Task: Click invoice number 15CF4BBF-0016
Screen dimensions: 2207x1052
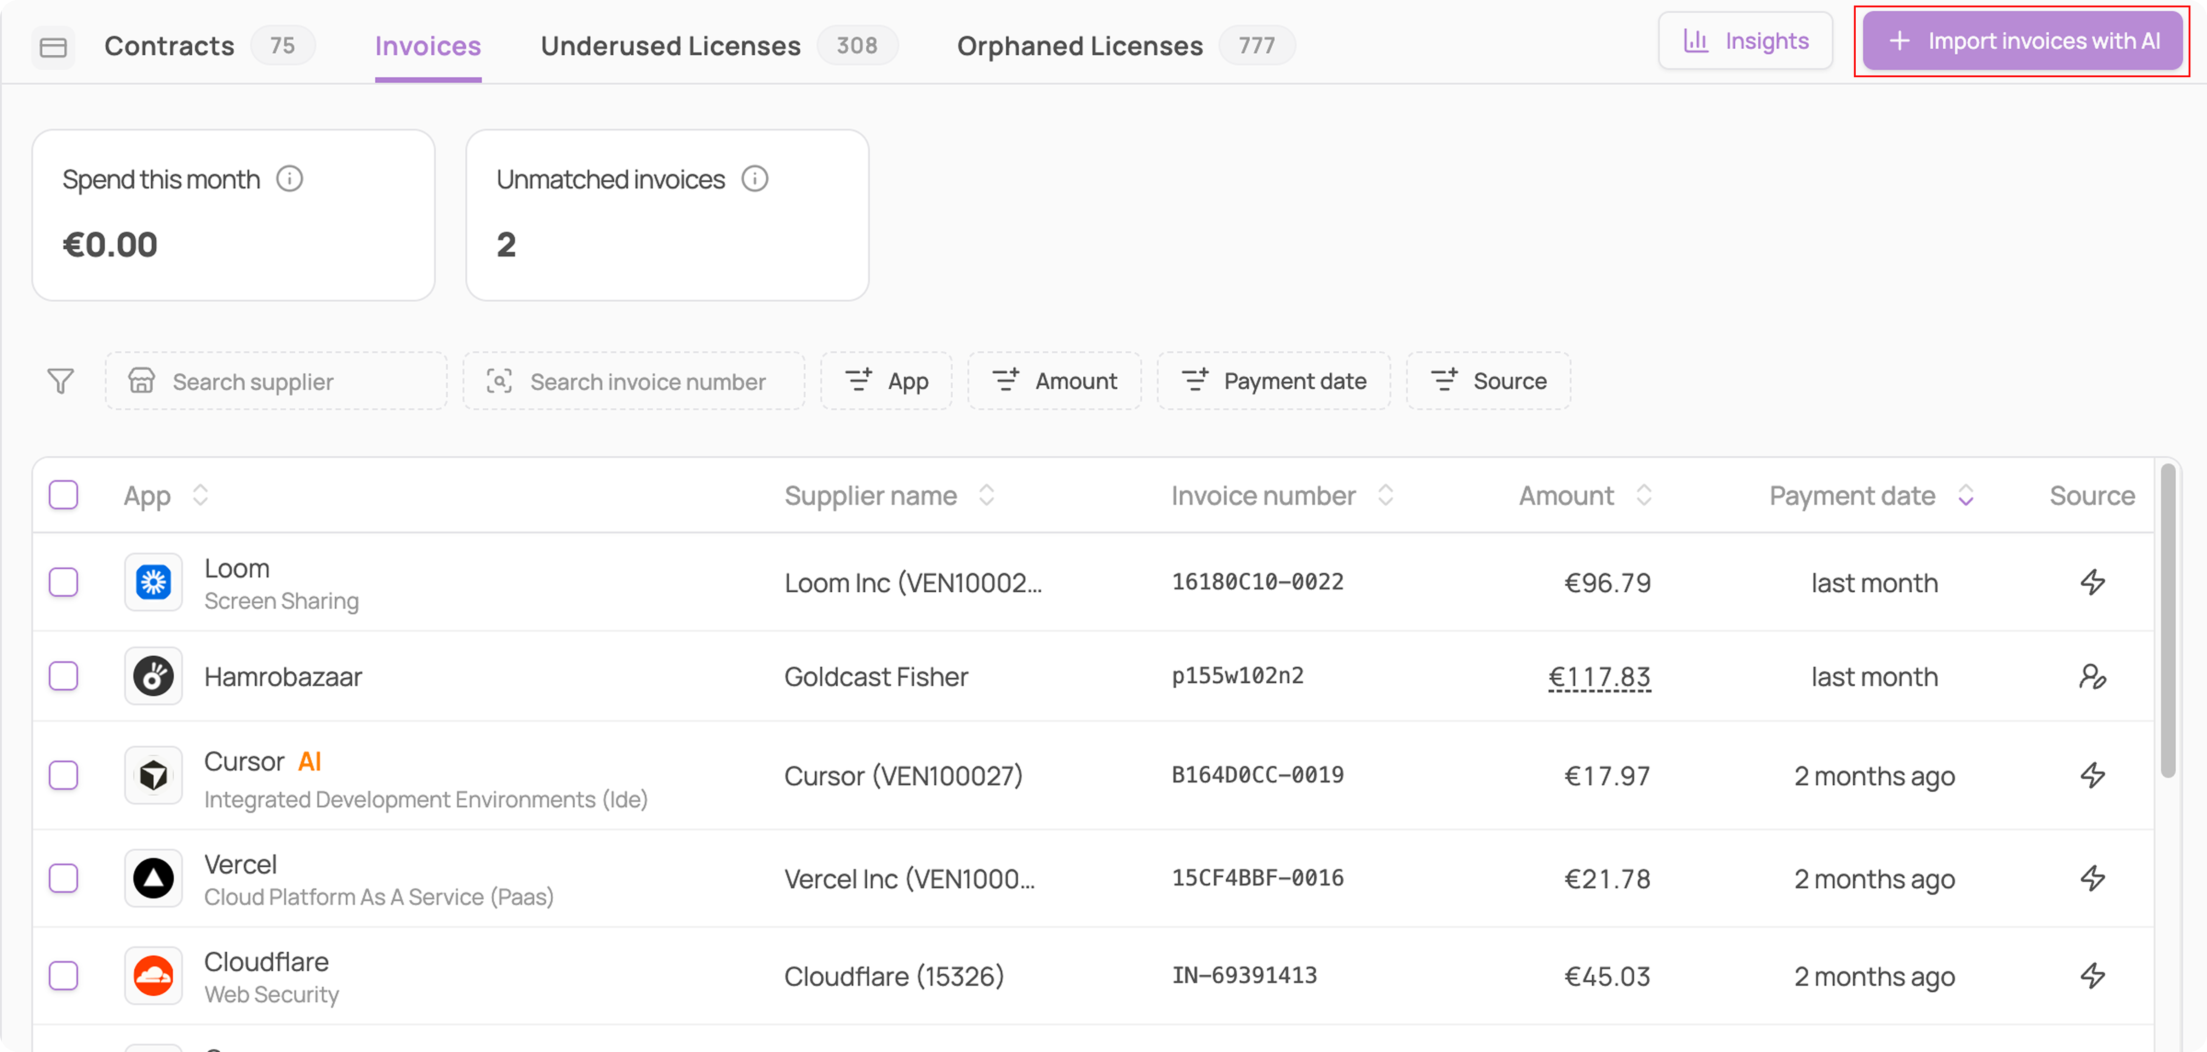Action: [1258, 878]
